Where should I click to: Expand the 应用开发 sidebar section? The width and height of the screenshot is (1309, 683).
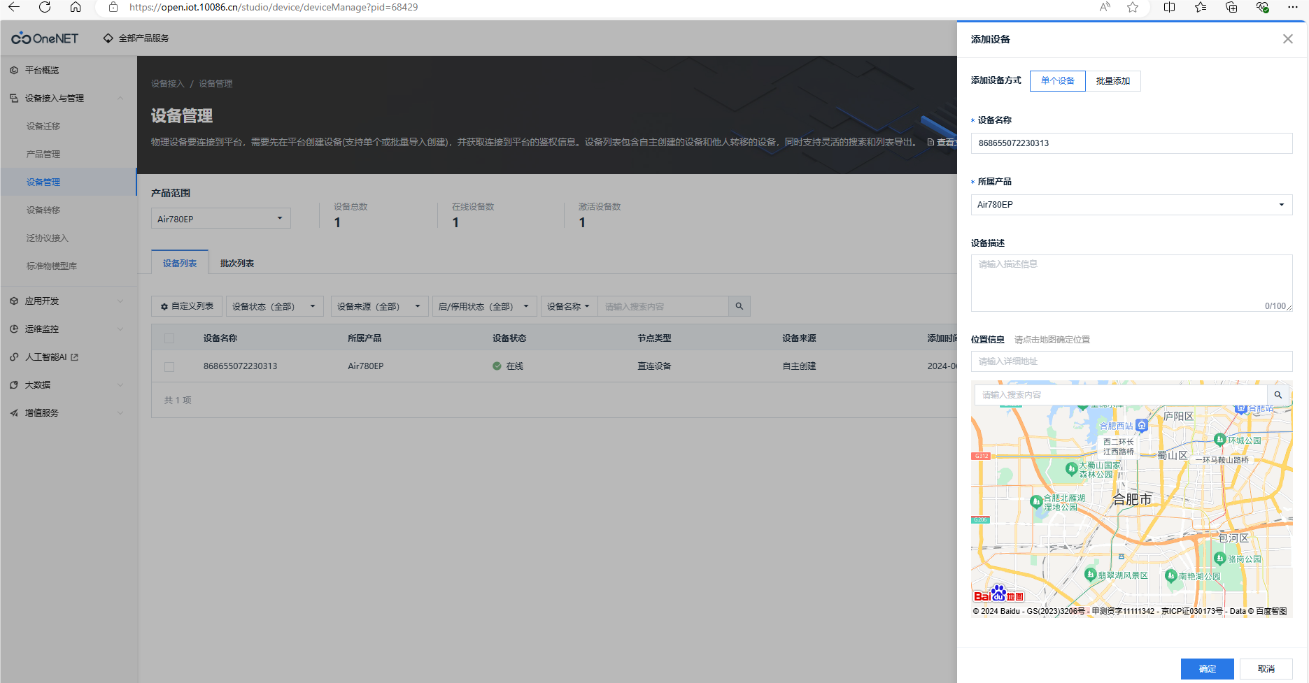point(69,301)
